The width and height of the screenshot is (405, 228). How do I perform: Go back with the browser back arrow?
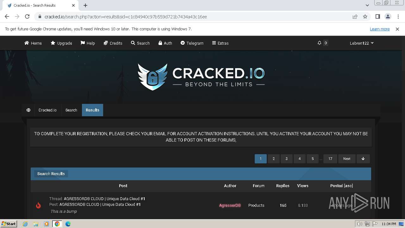[7, 16]
